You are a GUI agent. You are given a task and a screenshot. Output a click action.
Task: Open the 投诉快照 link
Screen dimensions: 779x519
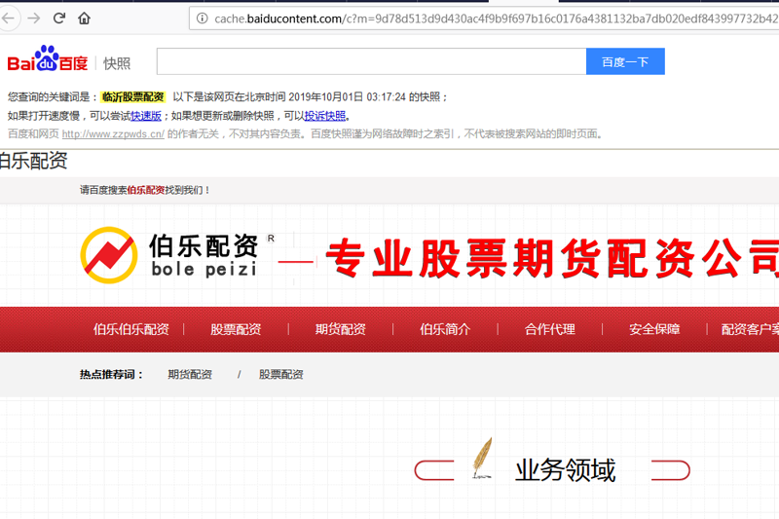[x=325, y=116]
